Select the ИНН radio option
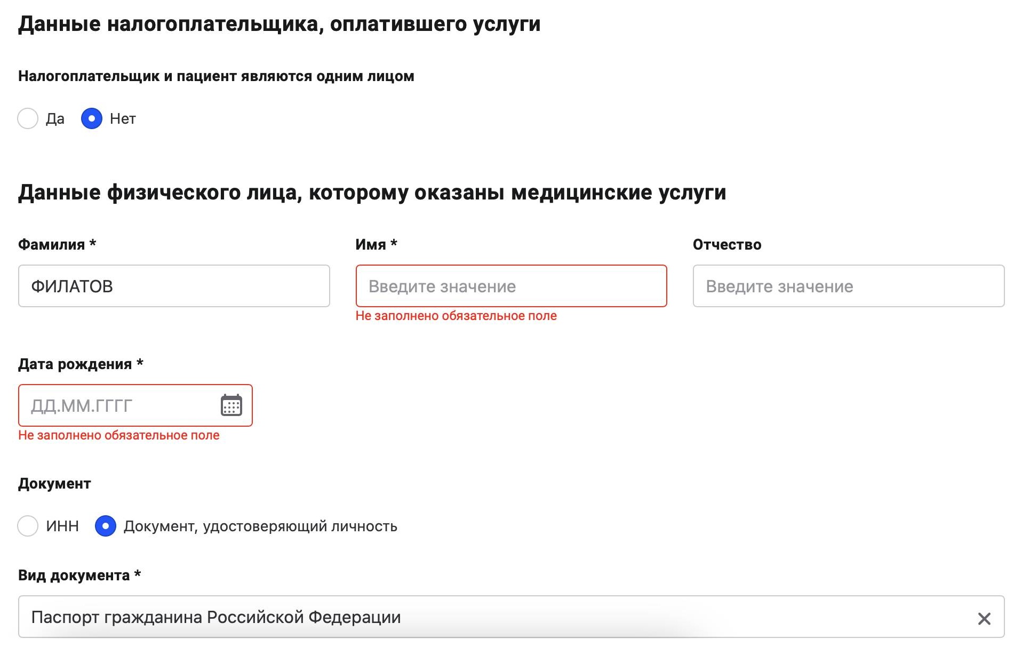1022x655 pixels. click(x=28, y=526)
